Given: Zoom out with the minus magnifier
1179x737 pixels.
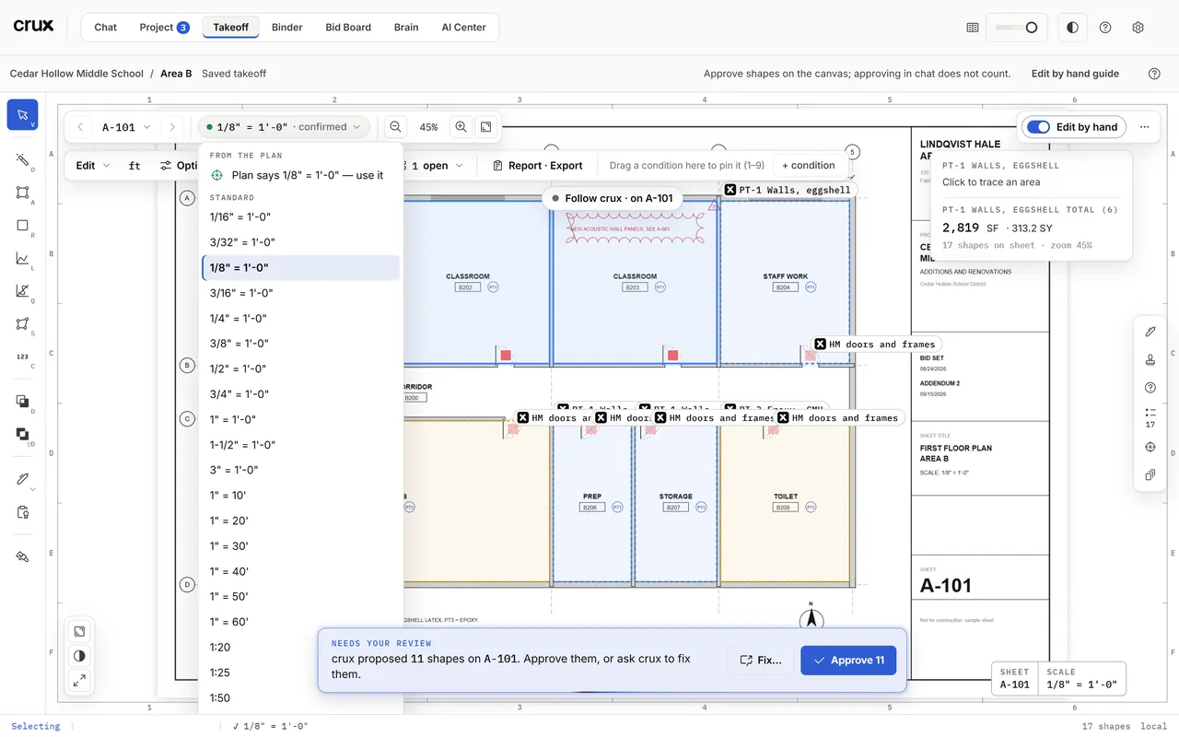Looking at the screenshot, I should point(395,127).
